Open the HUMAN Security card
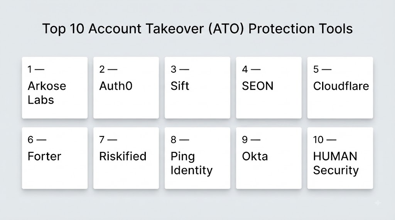The width and height of the screenshot is (395, 220). coord(340,158)
